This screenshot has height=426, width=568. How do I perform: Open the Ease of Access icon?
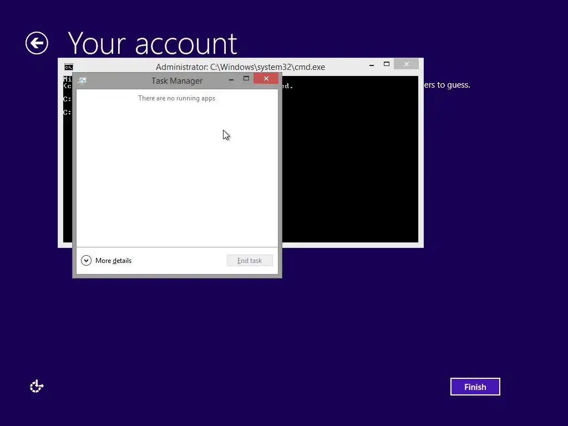coord(37,387)
